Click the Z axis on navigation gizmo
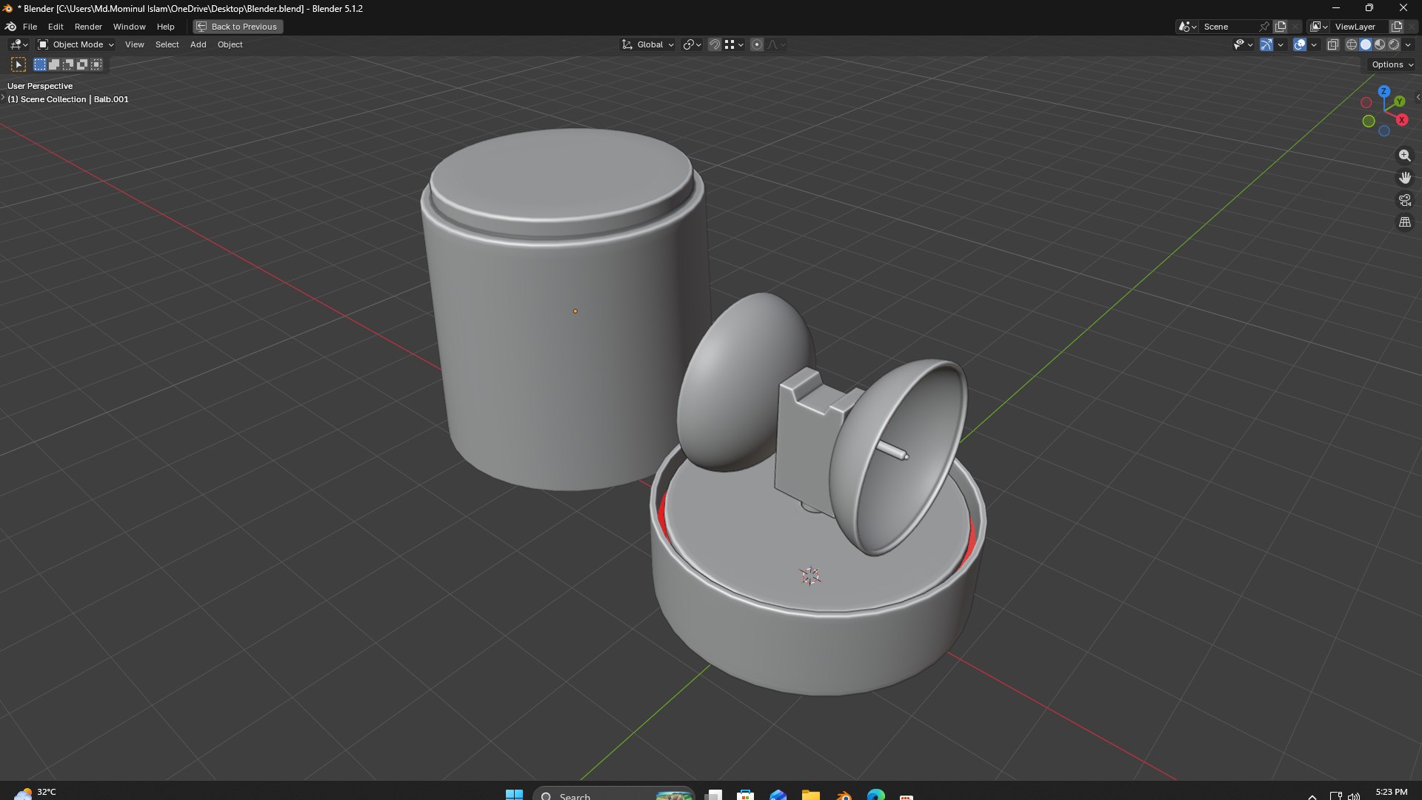Viewport: 1422px width, 800px height. pyautogui.click(x=1384, y=91)
